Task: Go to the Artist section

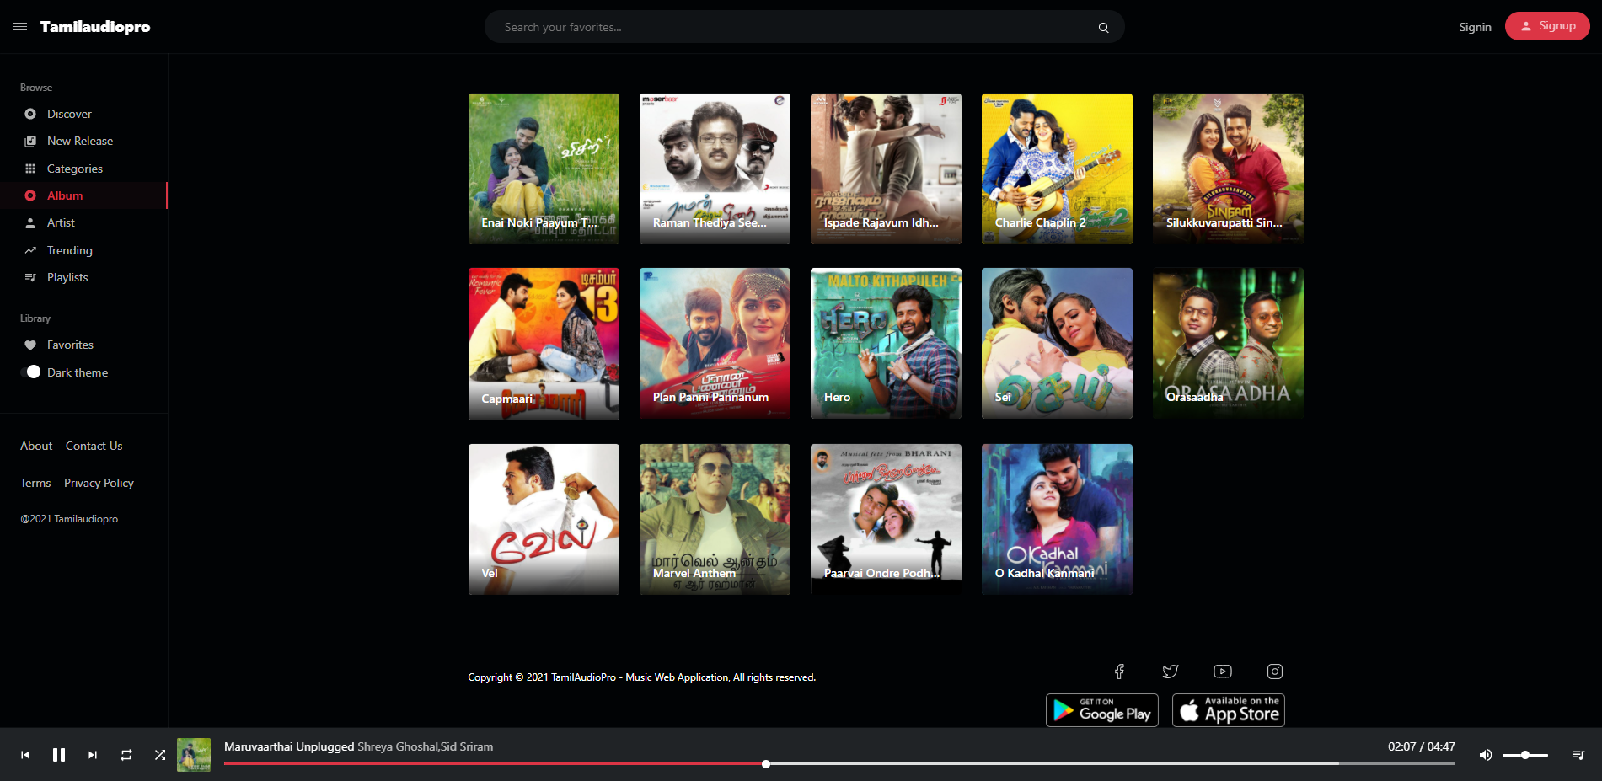Action: 61,222
